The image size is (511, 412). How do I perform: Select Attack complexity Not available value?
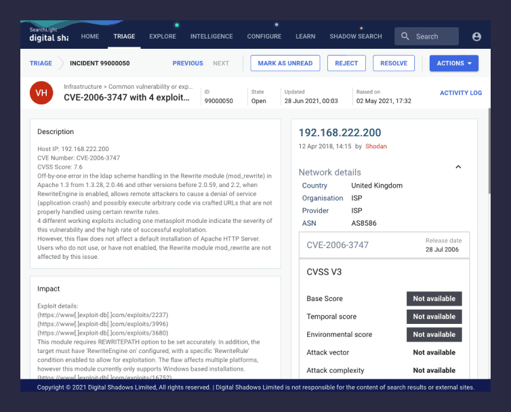(434, 370)
